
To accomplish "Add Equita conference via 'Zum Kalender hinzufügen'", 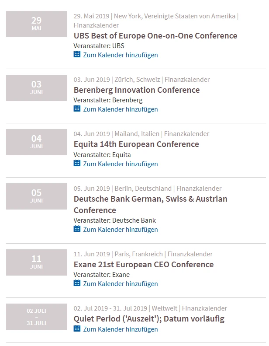I will 120,164.
